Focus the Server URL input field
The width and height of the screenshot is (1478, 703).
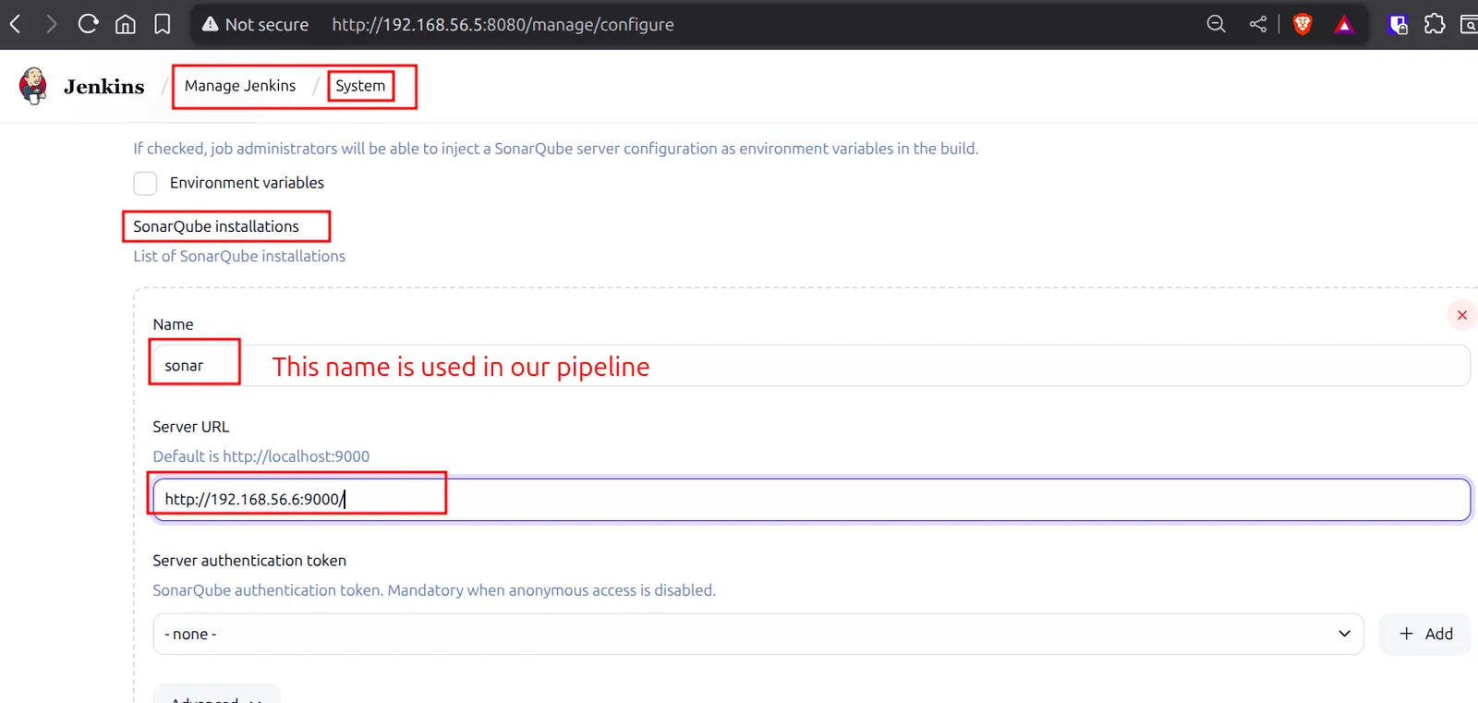(x=811, y=499)
